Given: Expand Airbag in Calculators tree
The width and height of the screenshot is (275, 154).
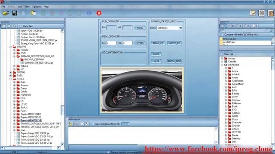Looking at the screenshot, I should click(x=222, y=58).
